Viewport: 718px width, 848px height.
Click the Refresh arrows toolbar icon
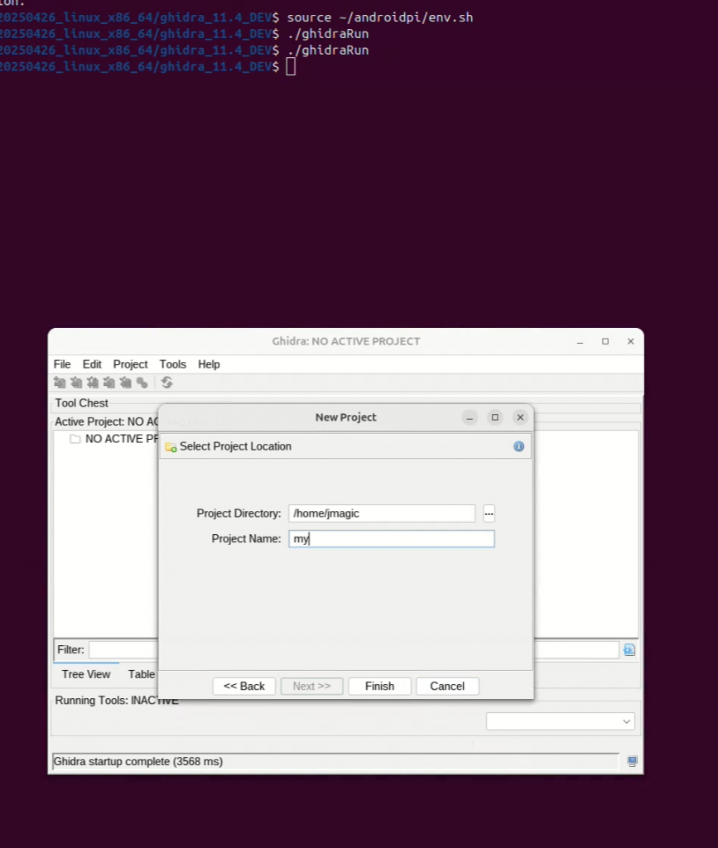tap(167, 383)
